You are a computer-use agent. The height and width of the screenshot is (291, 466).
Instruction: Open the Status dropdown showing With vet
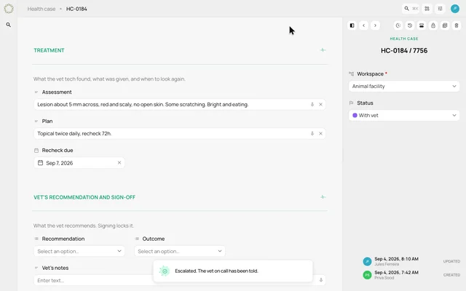404,116
